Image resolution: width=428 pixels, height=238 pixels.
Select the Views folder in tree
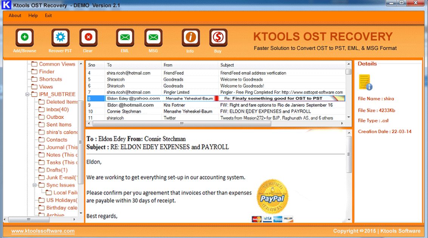pyautogui.click(x=46, y=87)
